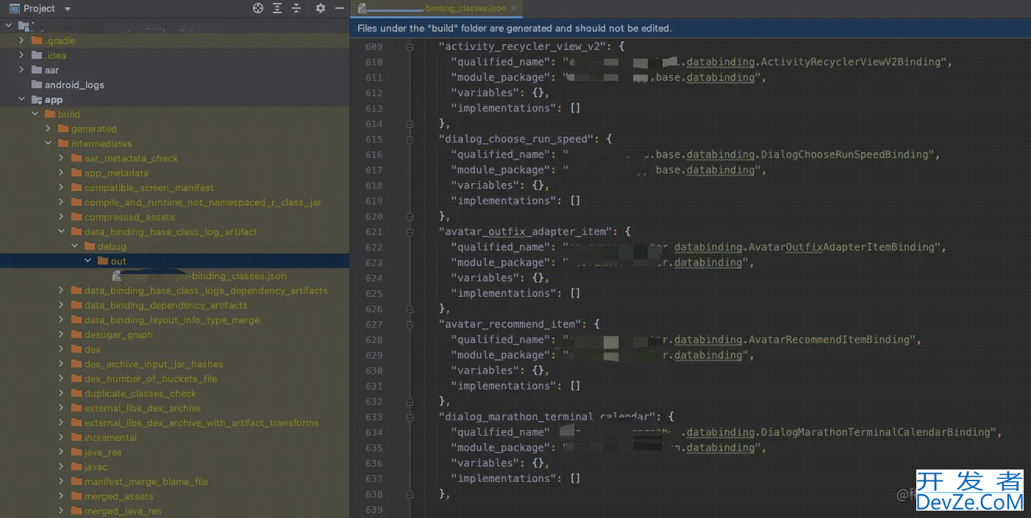Select duplicate_classes_check folder row
This screenshot has width=1031, height=518.
[x=174, y=393]
